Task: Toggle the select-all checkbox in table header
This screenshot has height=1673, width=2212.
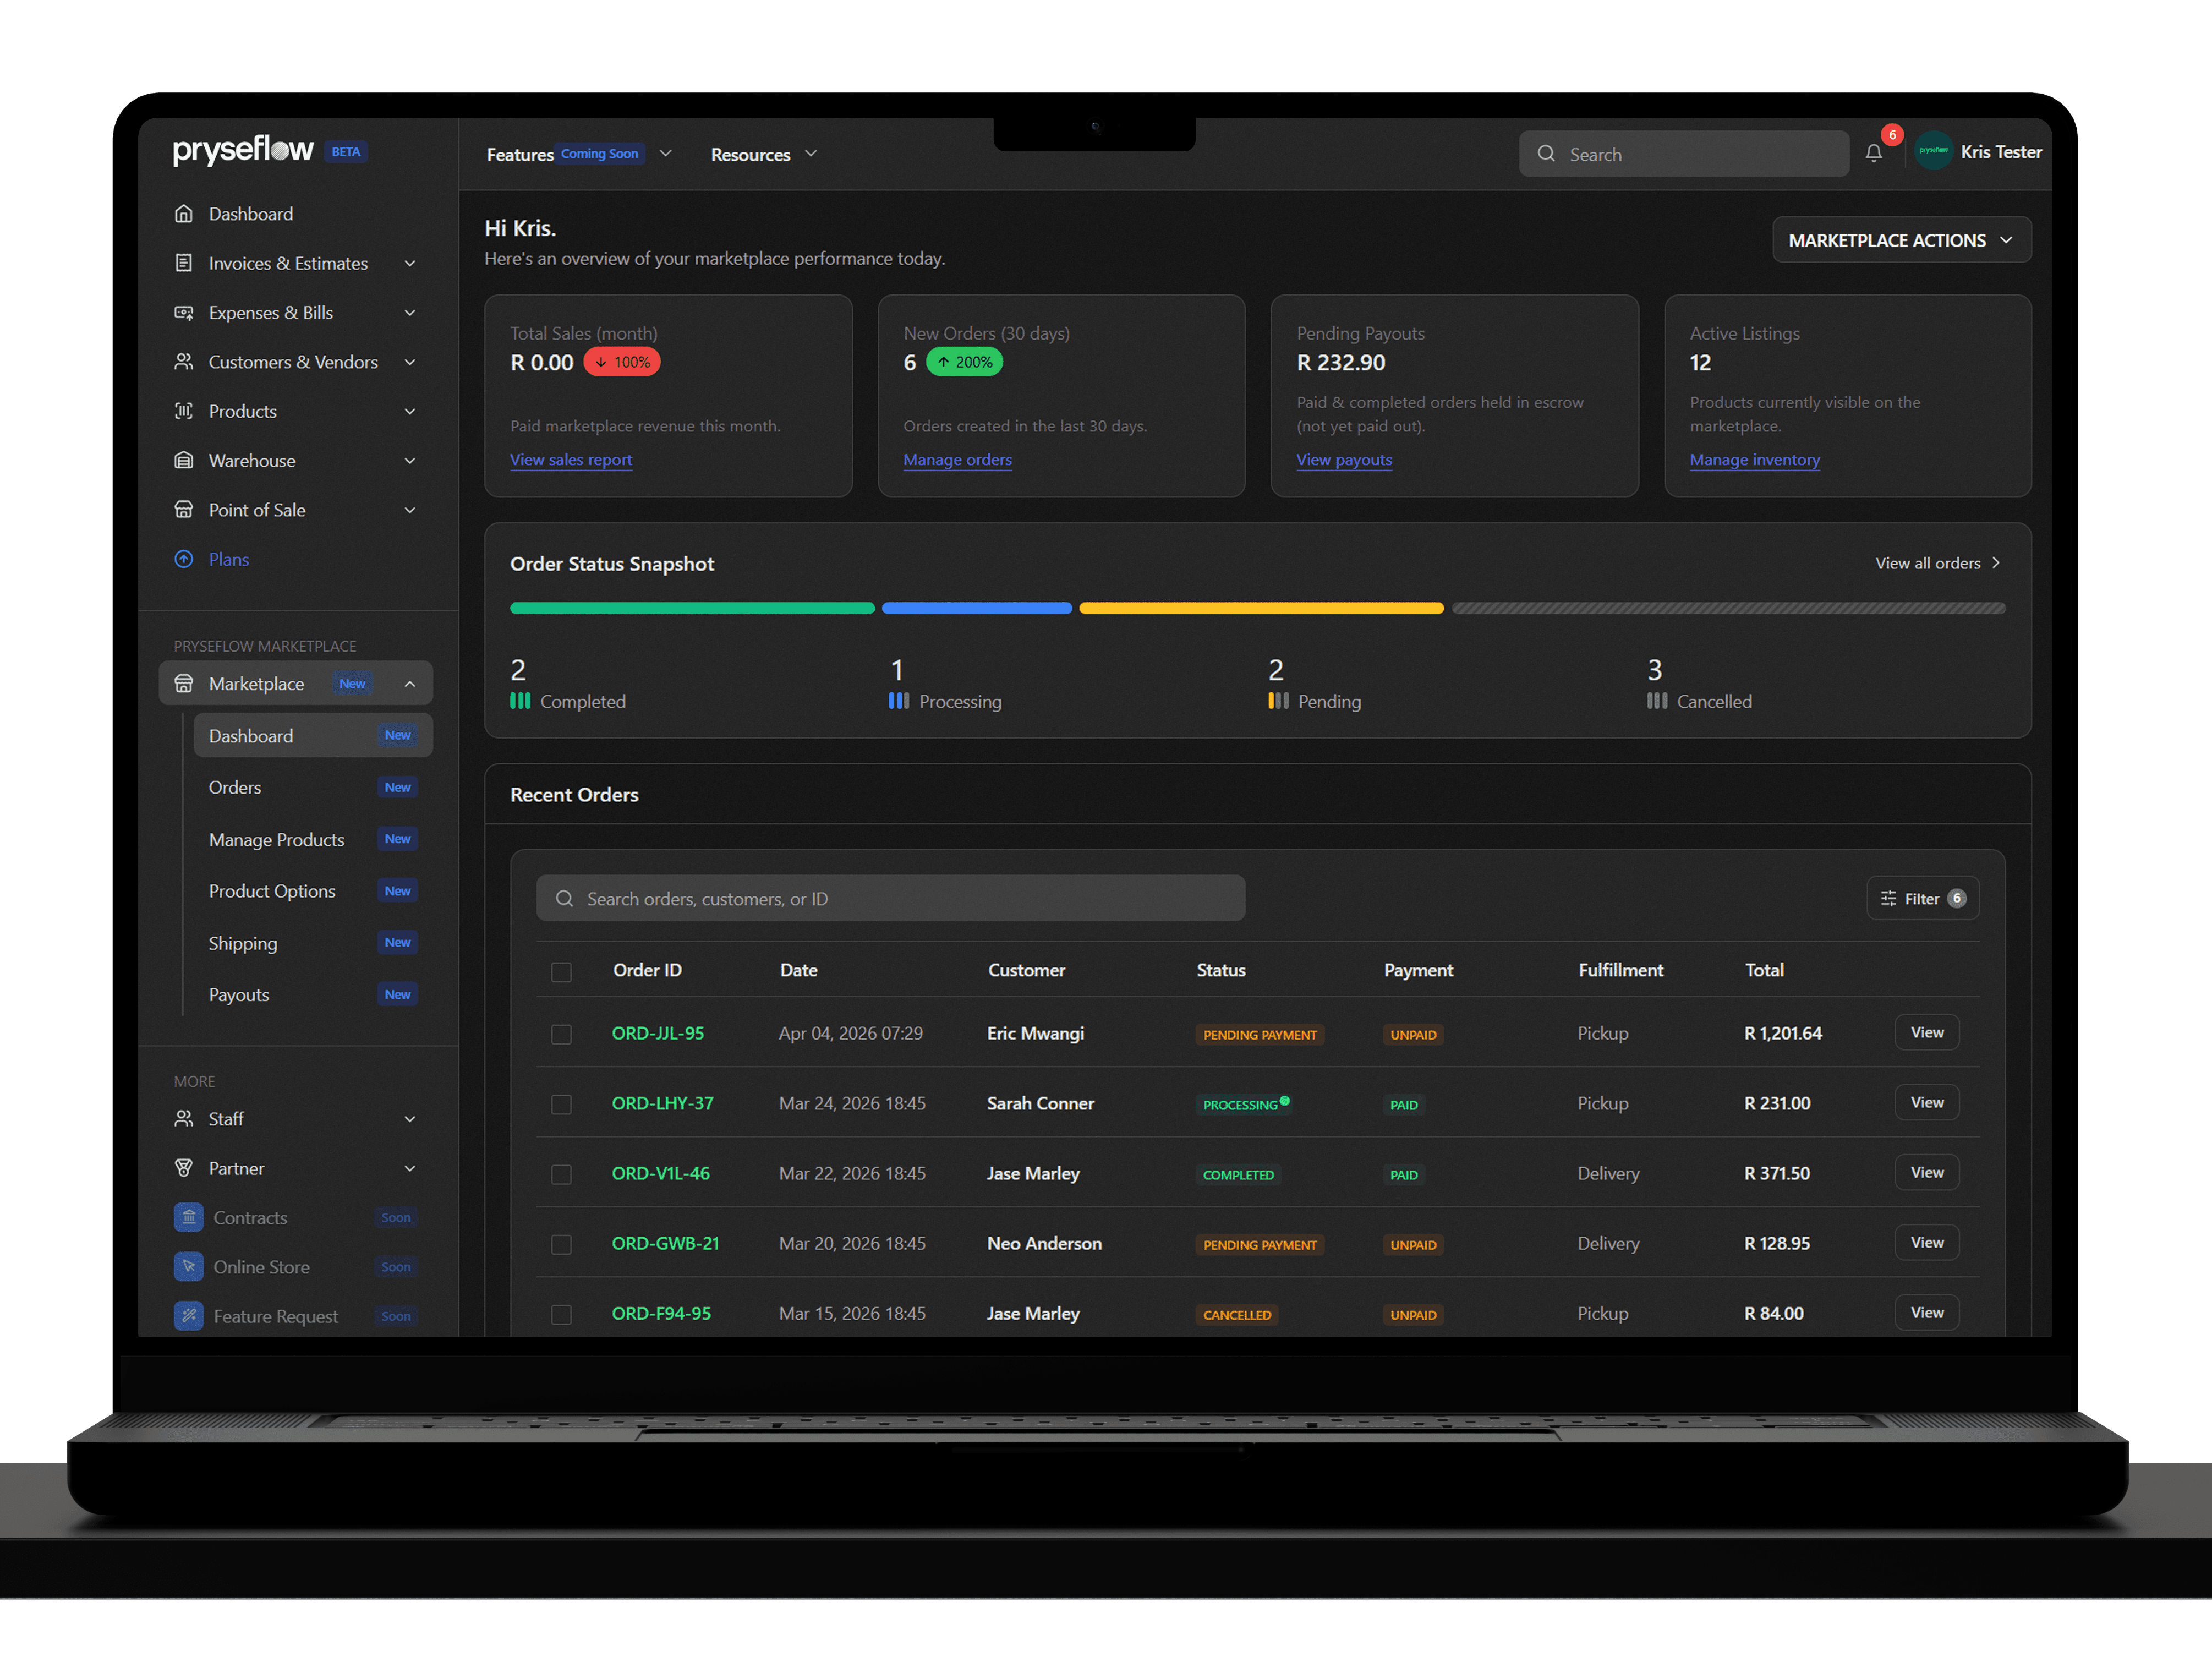Action: [x=561, y=971]
